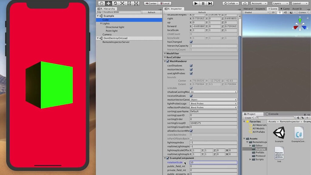Click the rotationScale input field
Screen dimensions: 311x175
213,162
